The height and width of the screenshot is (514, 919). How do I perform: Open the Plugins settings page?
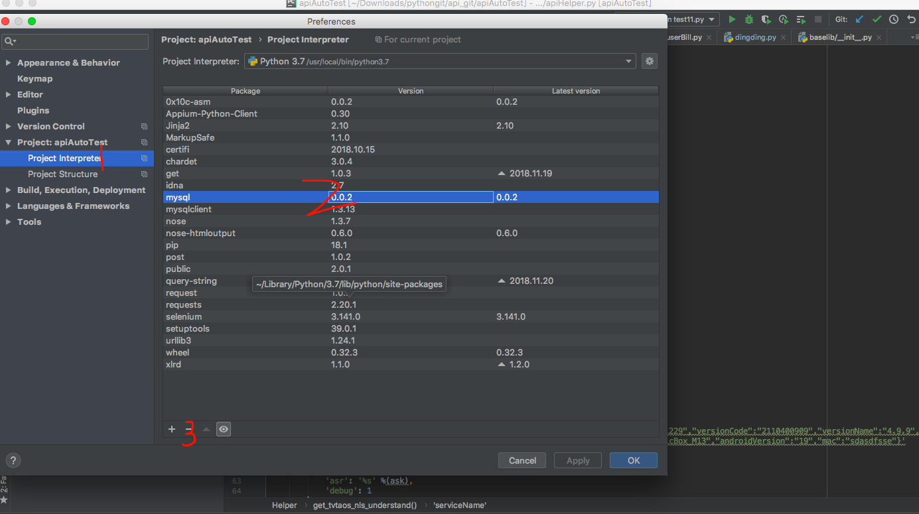[33, 110]
